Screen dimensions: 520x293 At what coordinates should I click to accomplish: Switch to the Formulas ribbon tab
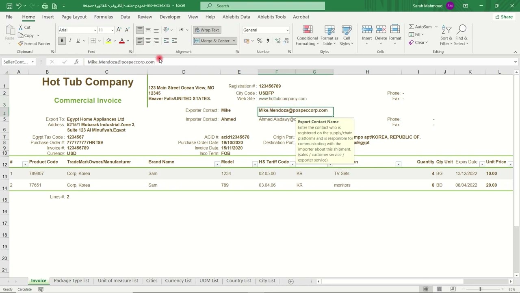(x=104, y=17)
